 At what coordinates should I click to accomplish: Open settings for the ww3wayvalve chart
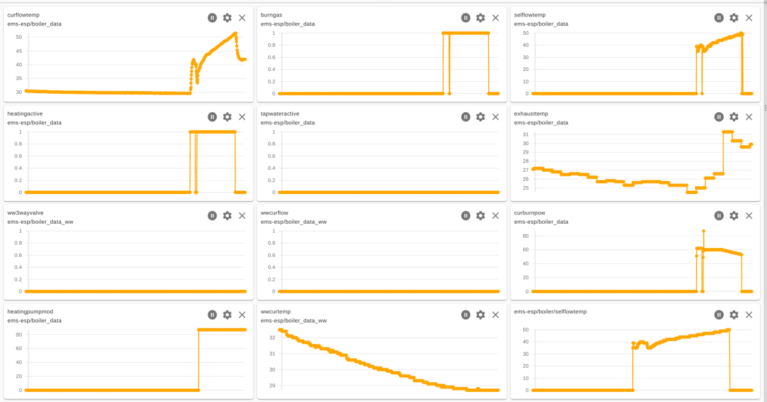[x=227, y=216]
